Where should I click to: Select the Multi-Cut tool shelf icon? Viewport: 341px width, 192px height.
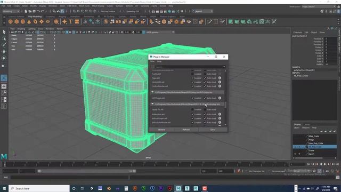click(x=209, y=21)
